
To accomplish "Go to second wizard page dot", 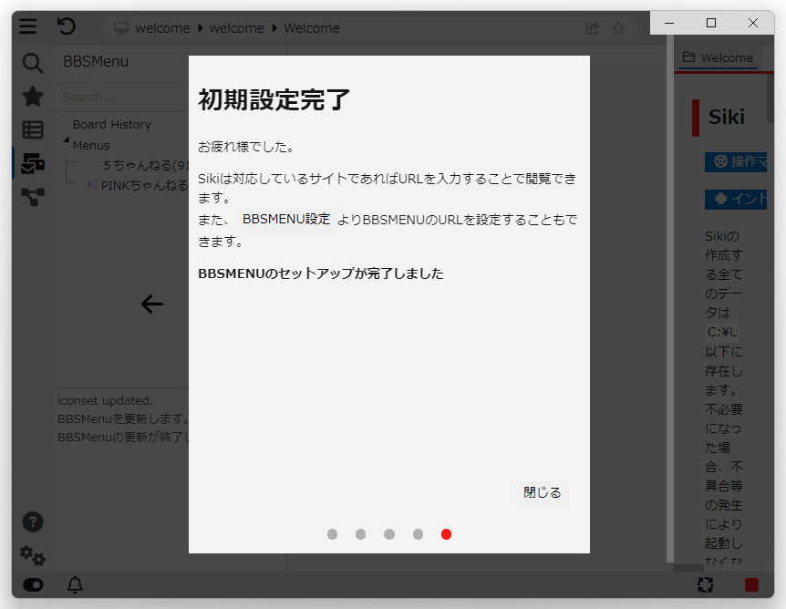I will click(360, 534).
